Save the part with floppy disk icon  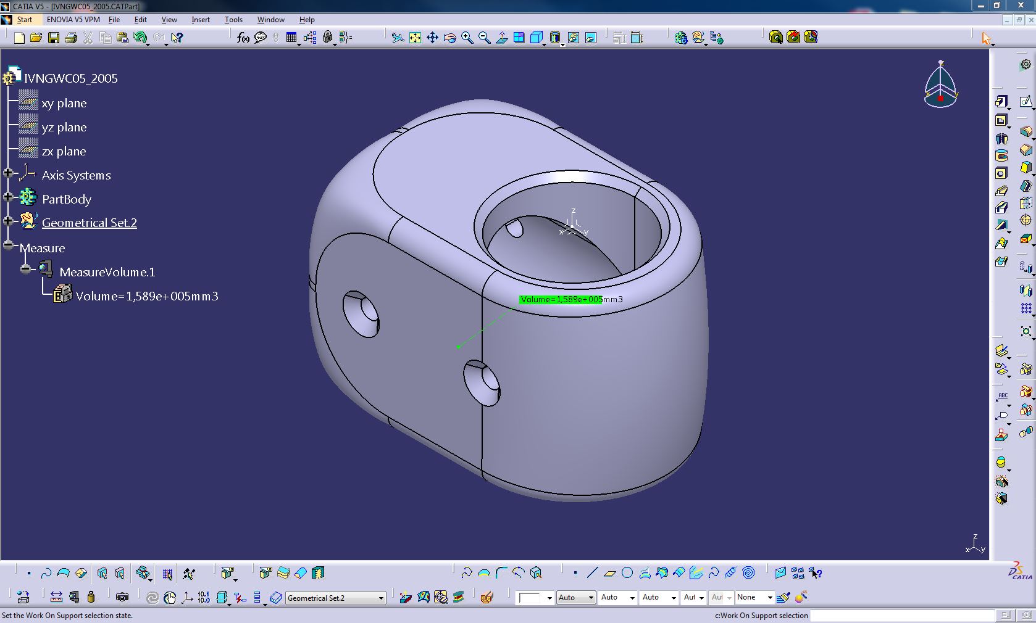(x=54, y=38)
